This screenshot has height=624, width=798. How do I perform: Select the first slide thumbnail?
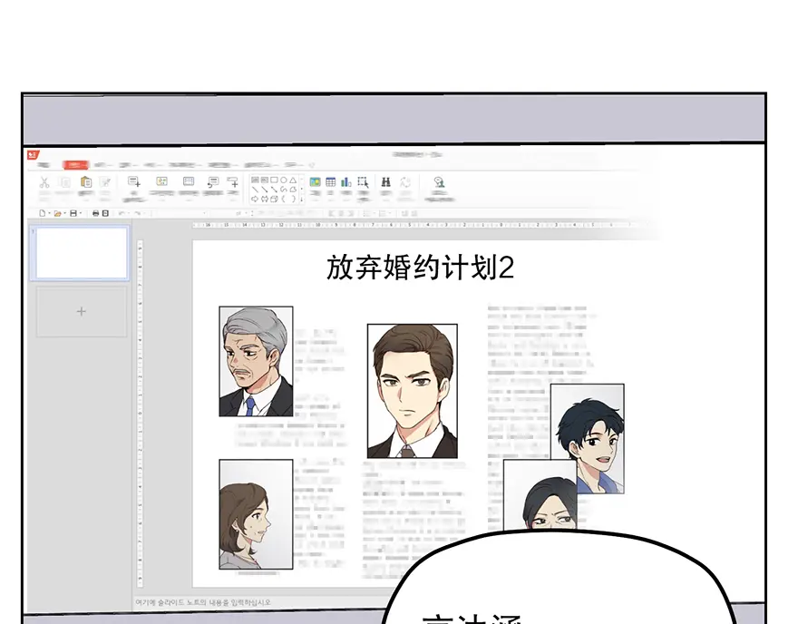82,253
